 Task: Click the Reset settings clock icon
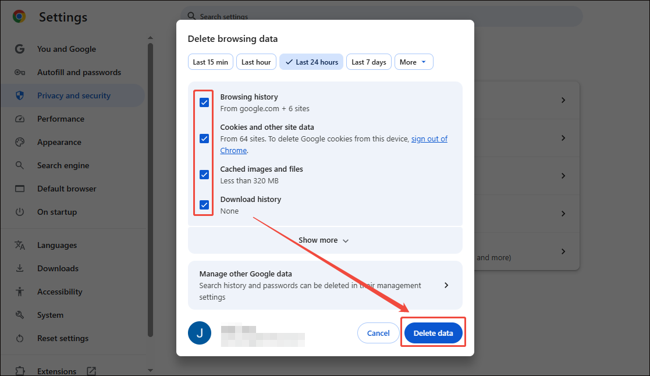point(20,338)
